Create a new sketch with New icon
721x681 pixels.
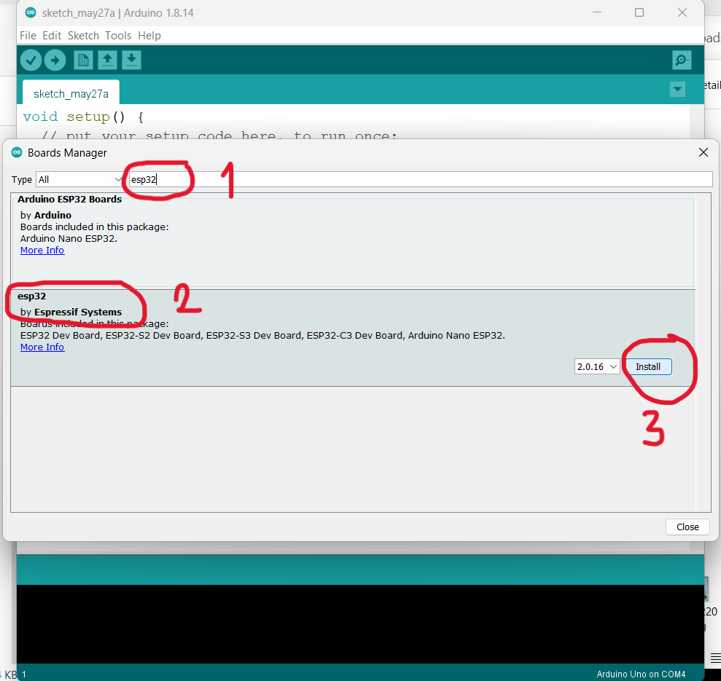pyautogui.click(x=83, y=60)
